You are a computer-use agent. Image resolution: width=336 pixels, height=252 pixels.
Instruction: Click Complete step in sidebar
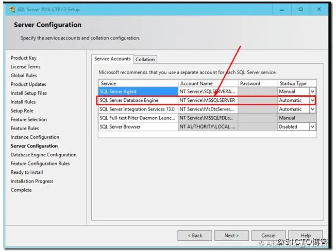pyautogui.click(x=21, y=190)
